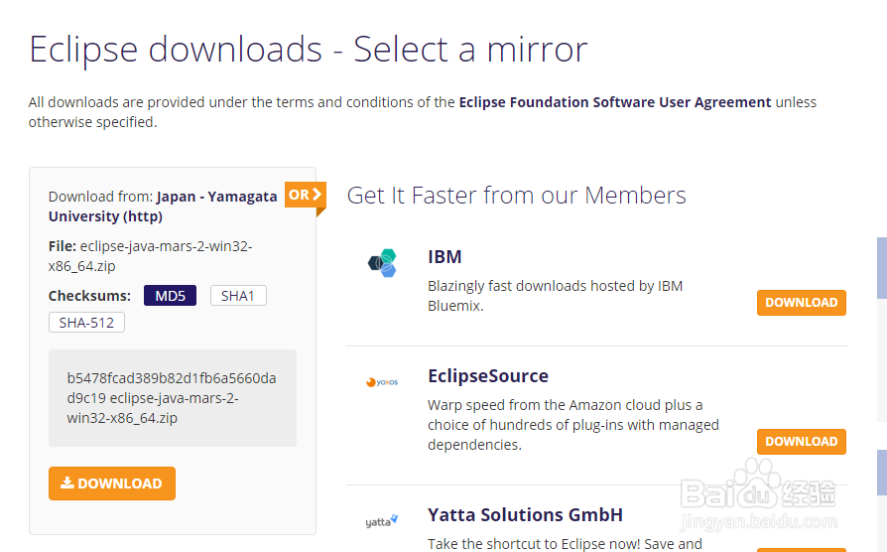The height and width of the screenshot is (552, 887).
Task: Click the orange OR arrow badge
Action: [305, 196]
